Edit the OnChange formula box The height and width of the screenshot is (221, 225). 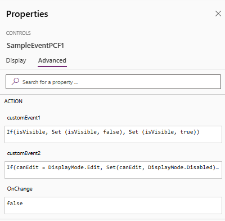113,205
